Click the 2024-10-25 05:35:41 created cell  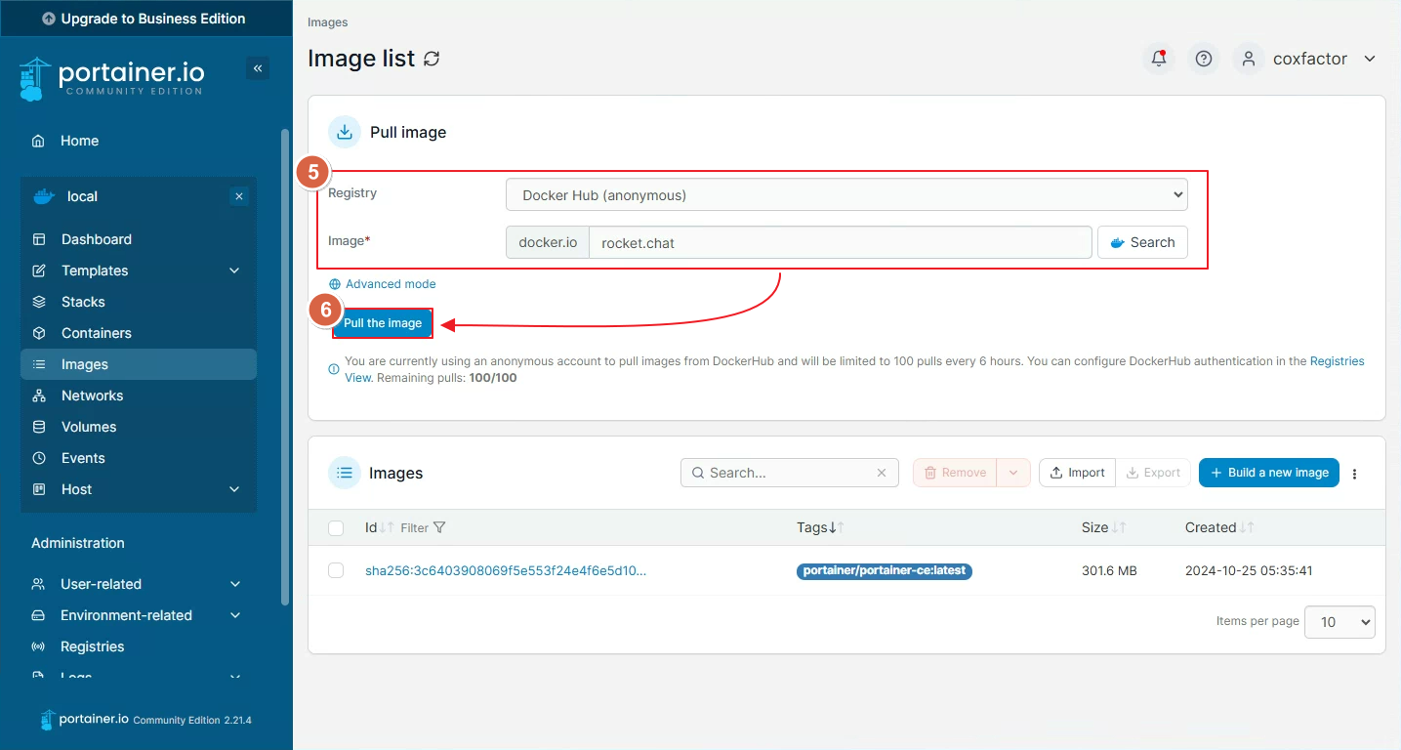point(1248,570)
